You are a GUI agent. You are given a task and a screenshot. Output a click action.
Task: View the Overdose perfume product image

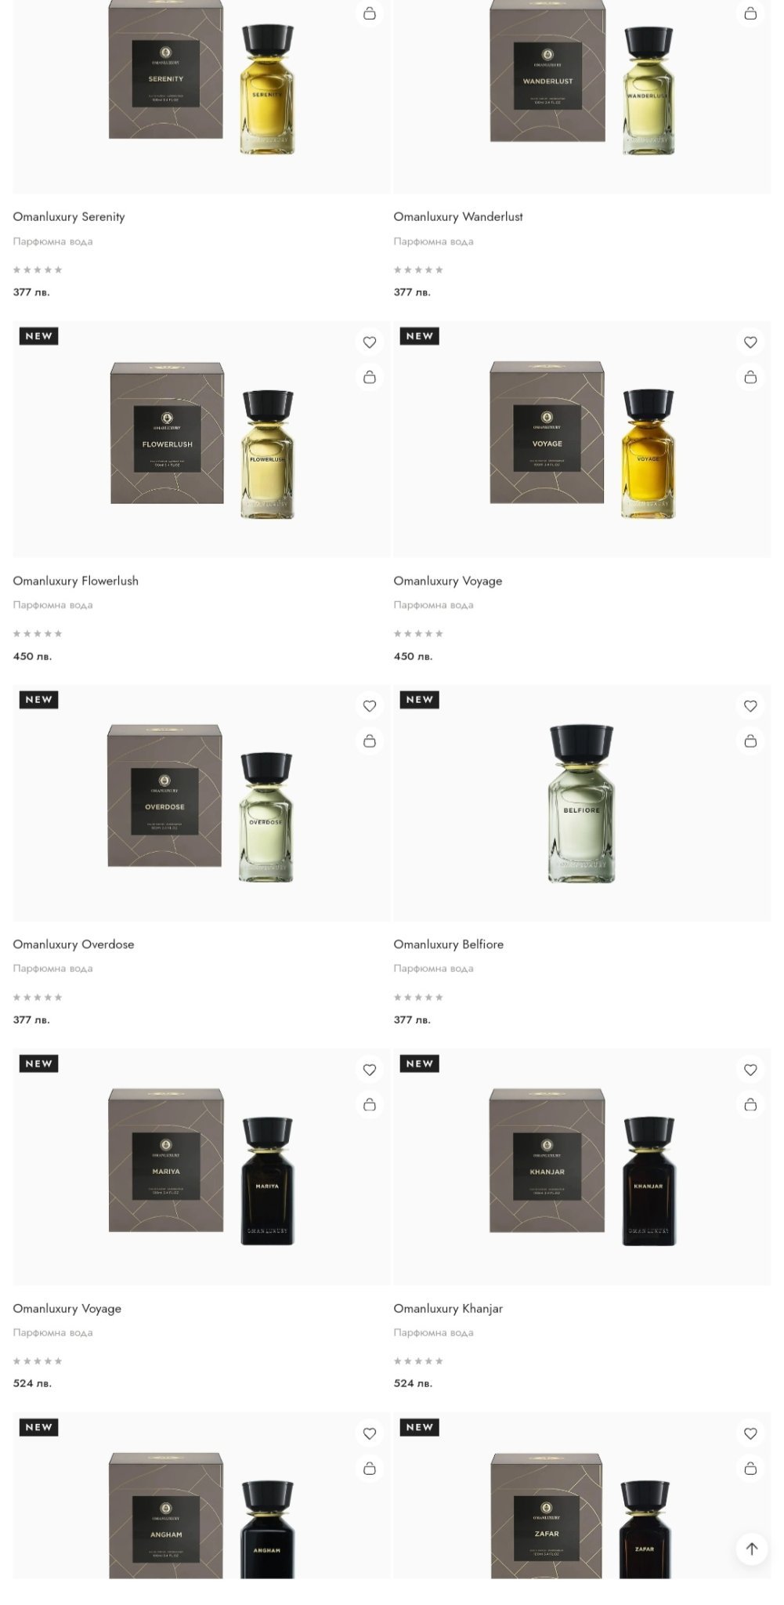point(201,803)
